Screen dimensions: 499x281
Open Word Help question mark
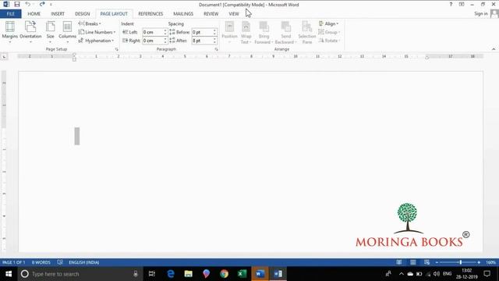click(451, 5)
